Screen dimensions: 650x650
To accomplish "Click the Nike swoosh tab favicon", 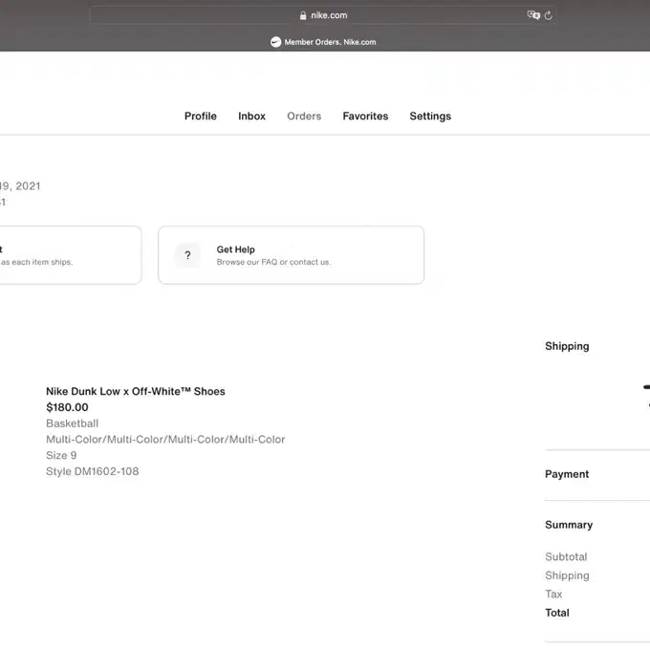I will [x=275, y=42].
